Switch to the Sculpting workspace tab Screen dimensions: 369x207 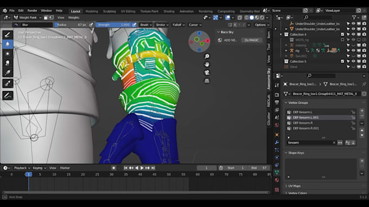pos(110,11)
